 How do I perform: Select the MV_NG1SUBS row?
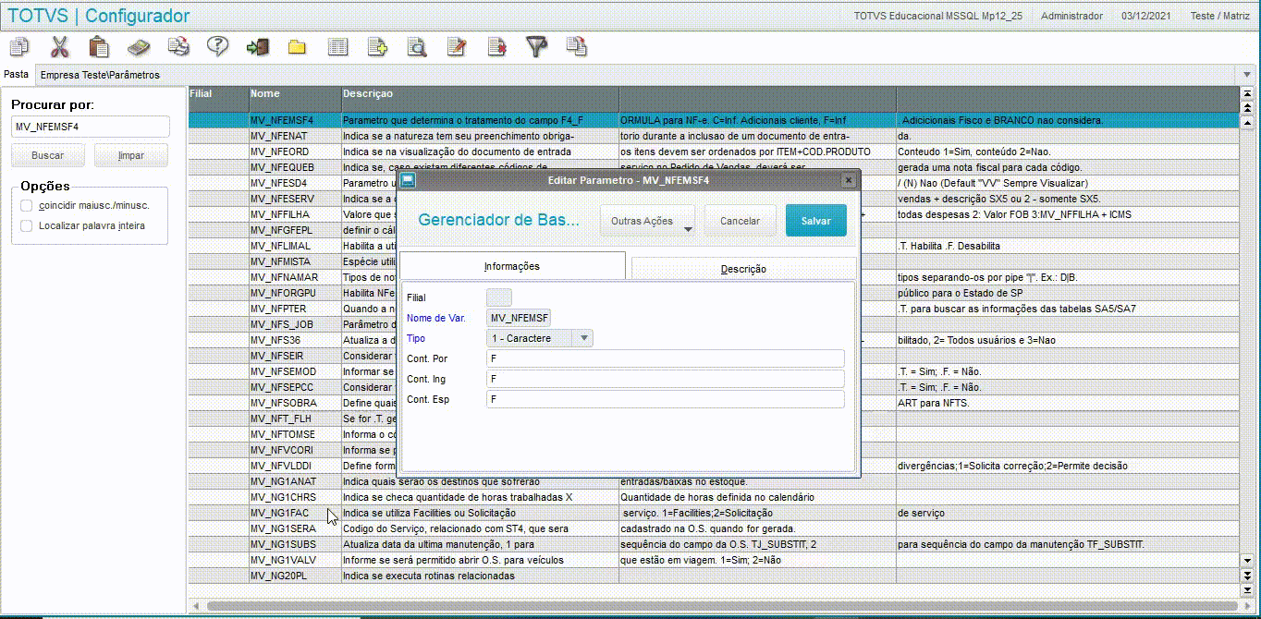click(713, 544)
